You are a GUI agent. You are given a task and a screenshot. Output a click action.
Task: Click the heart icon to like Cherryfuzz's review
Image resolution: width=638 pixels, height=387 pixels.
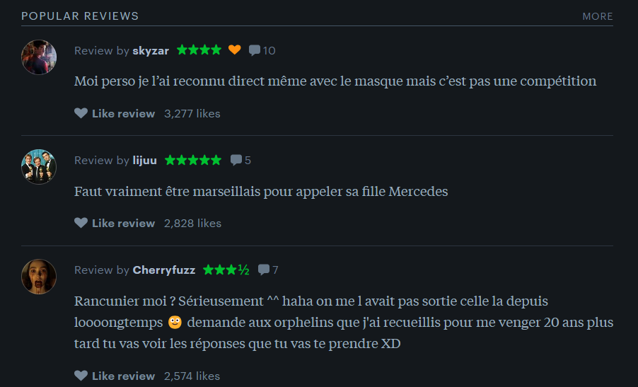[x=81, y=376]
